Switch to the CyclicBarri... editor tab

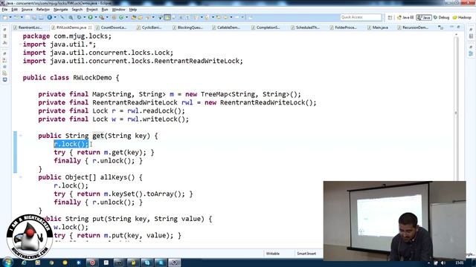coord(152,27)
